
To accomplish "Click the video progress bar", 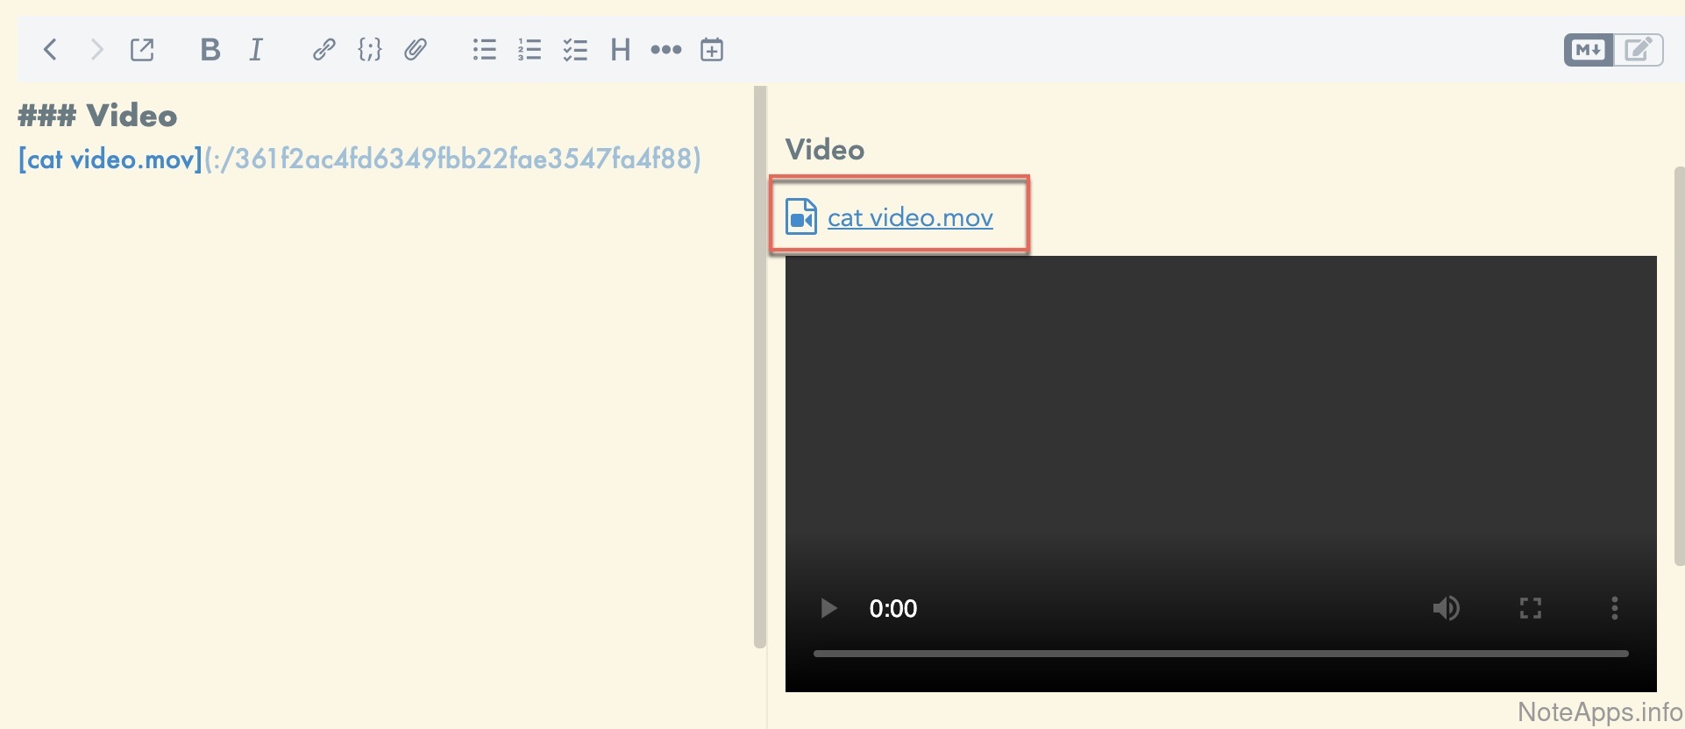I will point(1220,654).
